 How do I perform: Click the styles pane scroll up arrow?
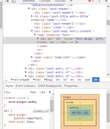(52, 98)
